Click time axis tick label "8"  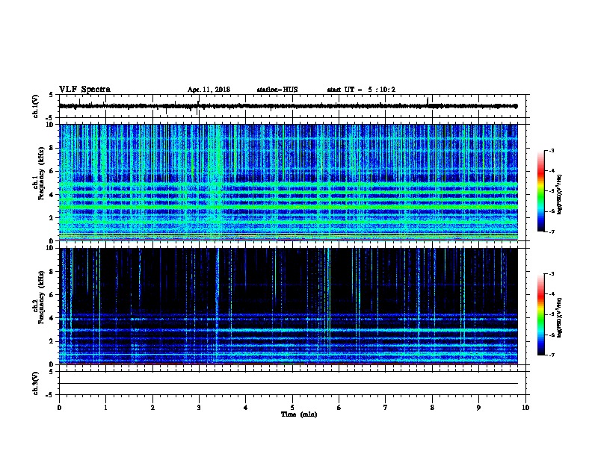(x=432, y=408)
